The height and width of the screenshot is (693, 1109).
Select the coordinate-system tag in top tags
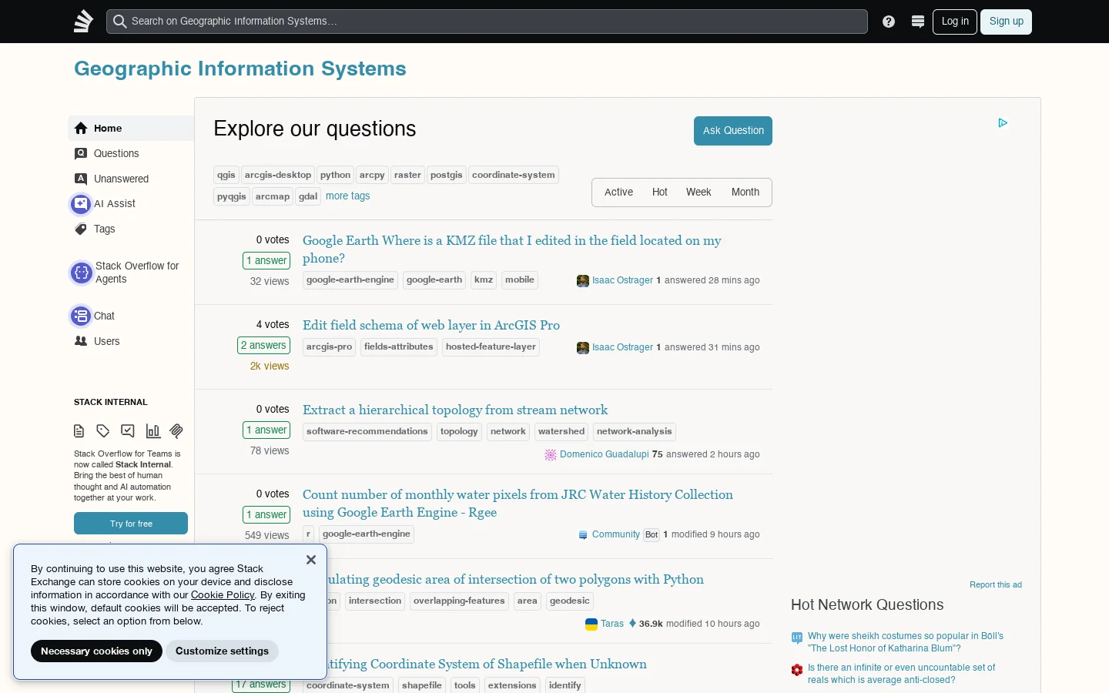tap(514, 176)
